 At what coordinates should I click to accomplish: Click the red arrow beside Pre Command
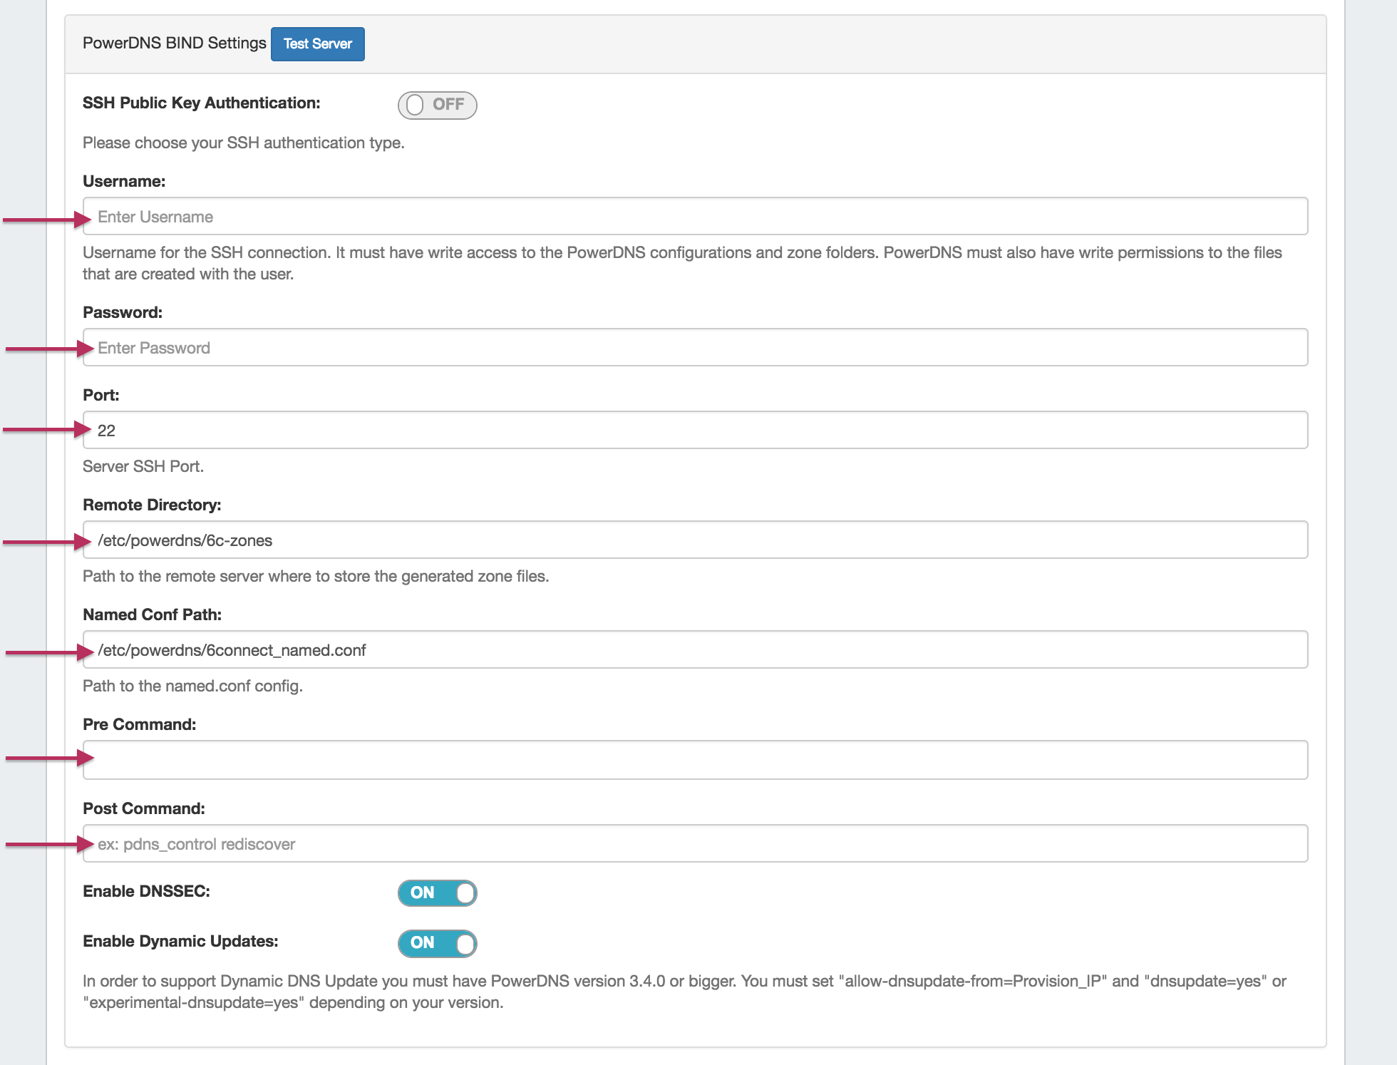tap(50, 758)
